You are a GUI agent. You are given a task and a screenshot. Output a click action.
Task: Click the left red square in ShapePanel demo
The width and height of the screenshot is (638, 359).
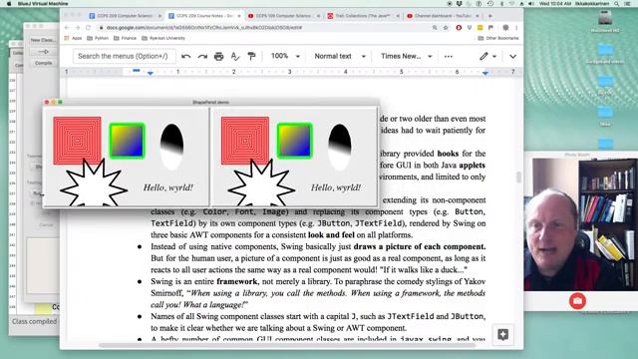pos(77,141)
